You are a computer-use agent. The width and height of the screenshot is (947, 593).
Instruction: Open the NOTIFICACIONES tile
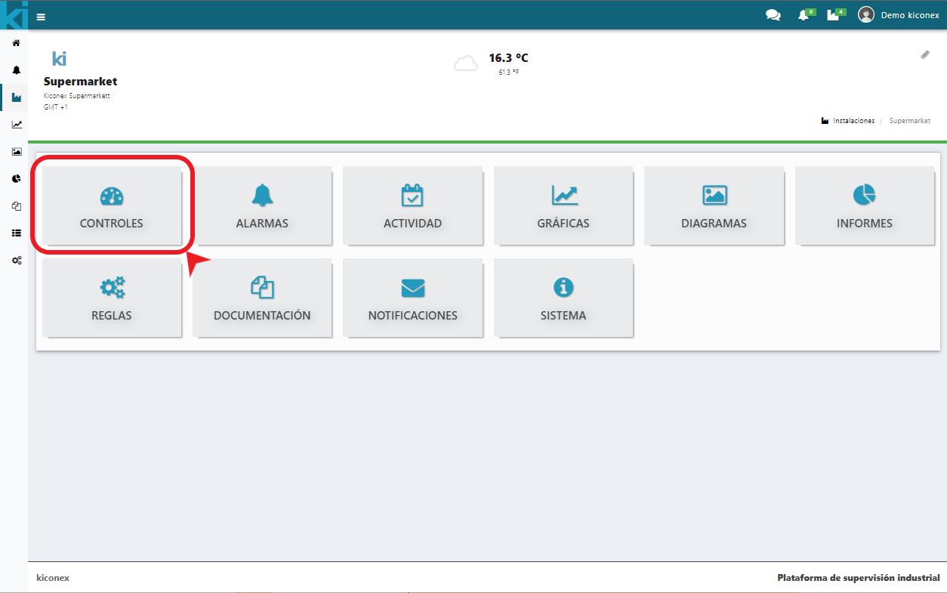pos(412,298)
